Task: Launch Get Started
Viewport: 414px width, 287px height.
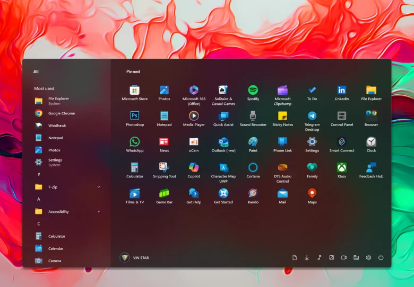Action: [223, 196]
